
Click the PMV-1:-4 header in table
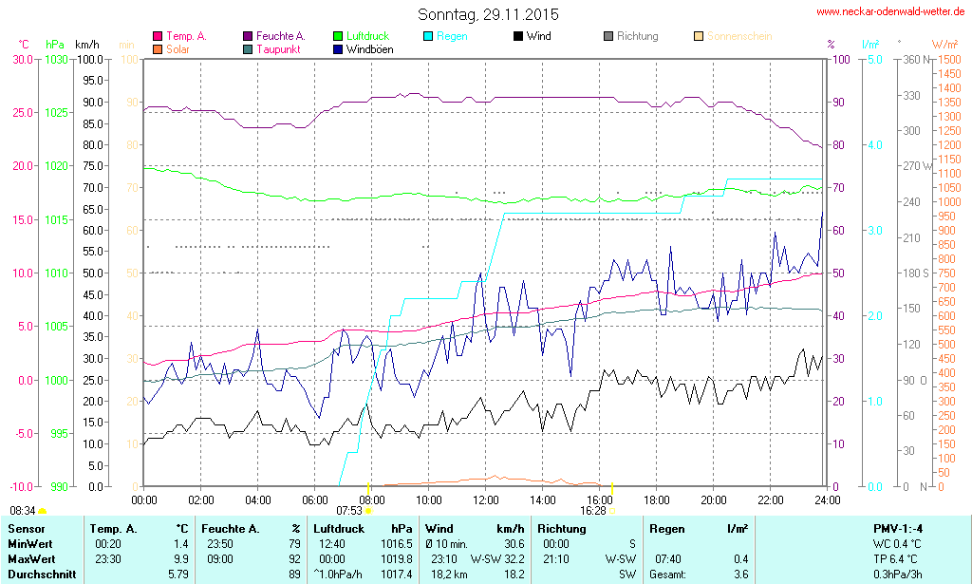click(x=897, y=528)
